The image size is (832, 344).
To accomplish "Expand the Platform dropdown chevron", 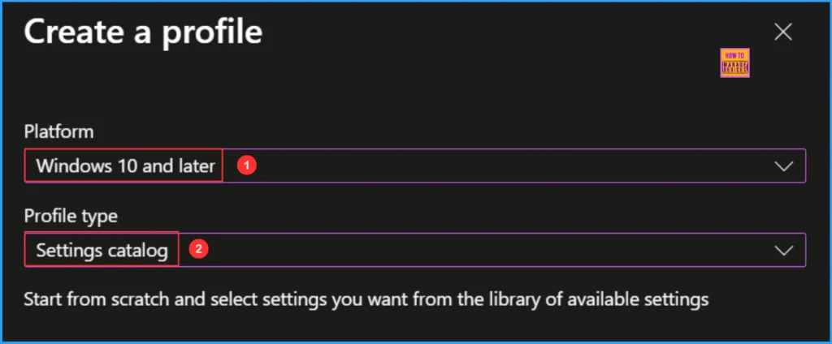I will [783, 166].
